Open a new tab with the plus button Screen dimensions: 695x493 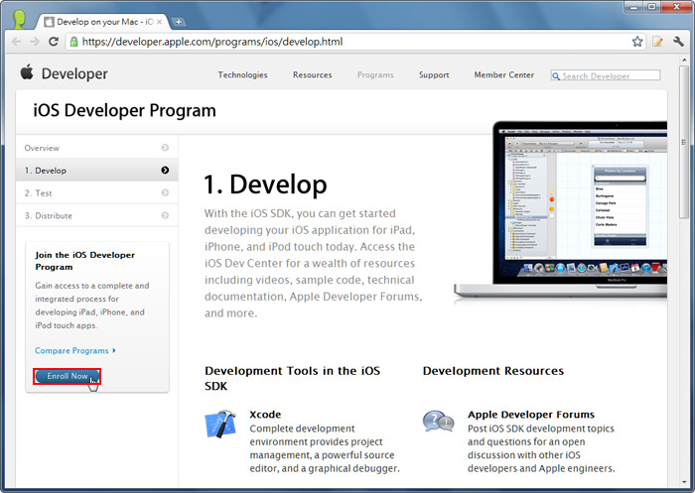(178, 22)
